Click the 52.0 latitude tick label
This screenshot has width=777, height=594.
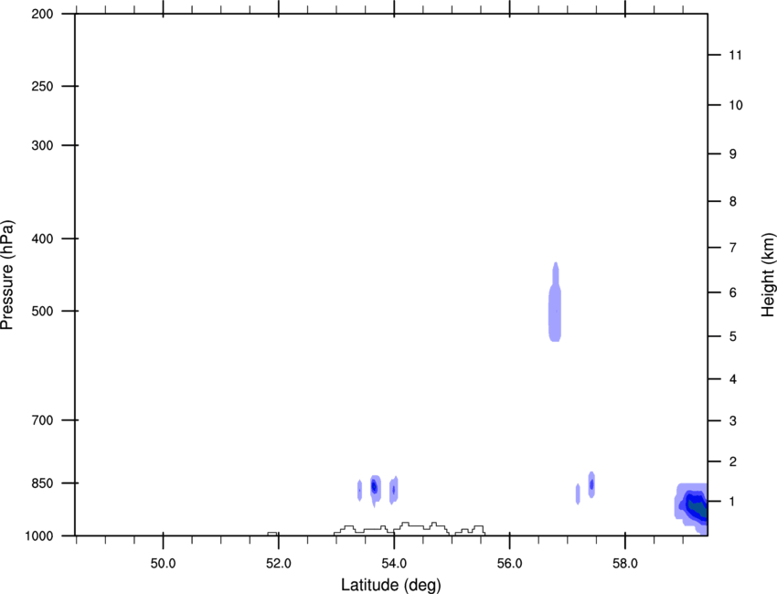click(279, 563)
